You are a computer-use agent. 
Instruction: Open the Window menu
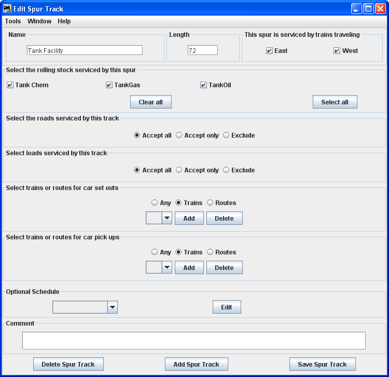pos(39,21)
